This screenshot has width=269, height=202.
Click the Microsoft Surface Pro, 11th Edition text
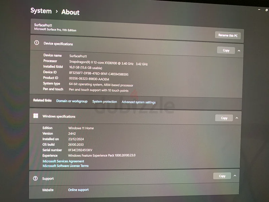(55, 30)
